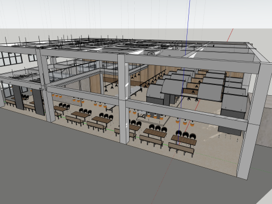This screenshot has width=272, height=204.
Task: Select the rightmost front-row dining table
Action: (x=184, y=140)
